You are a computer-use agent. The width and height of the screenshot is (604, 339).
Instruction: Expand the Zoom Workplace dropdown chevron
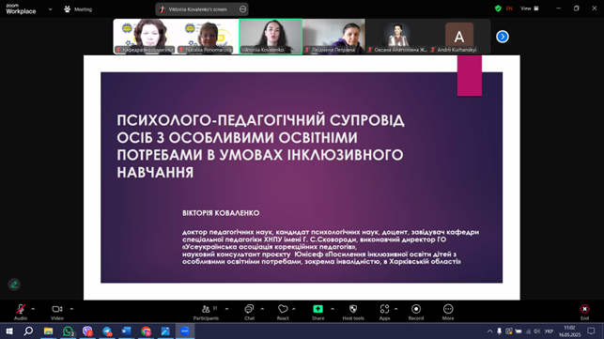click(x=50, y=9)
